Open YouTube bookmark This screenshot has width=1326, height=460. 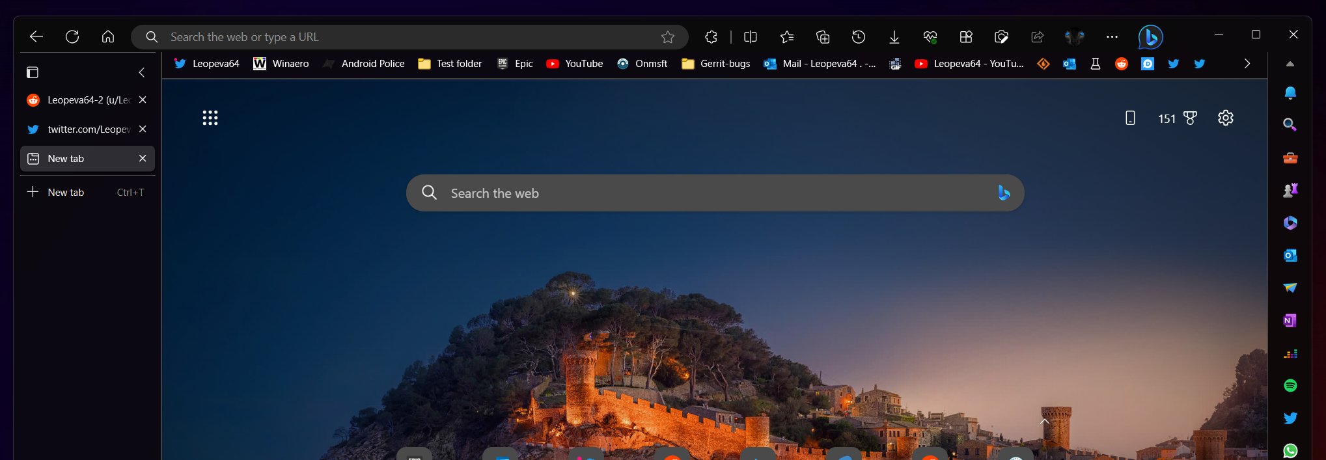[574, 64]
